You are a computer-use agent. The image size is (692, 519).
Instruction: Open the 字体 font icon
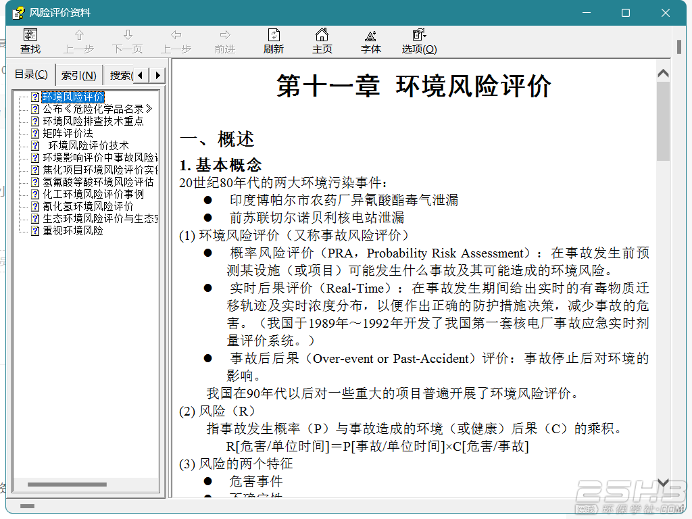(x=371, y=35)
